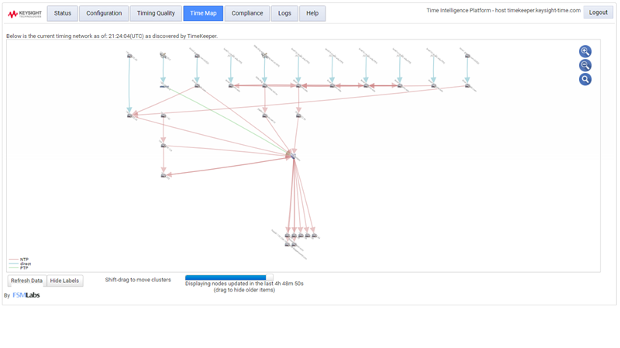Select the top-left node in the network map
Screen dimensions: 620x348
coord(129,55)
